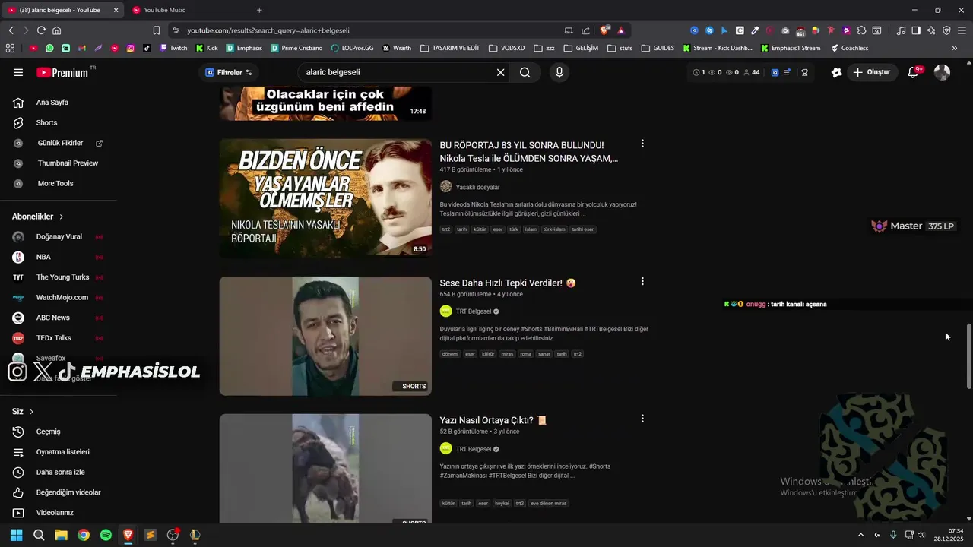Open Günlük Fikirler in the sidebar
This screenshot has width=973, height=547.
click(x=60, y=143)
